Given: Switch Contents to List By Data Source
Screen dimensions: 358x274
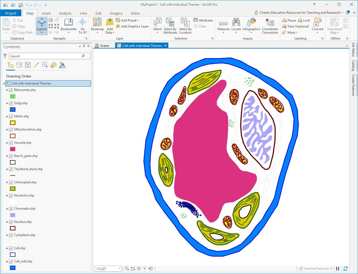Looking at the screenshot, I should 19,65.
